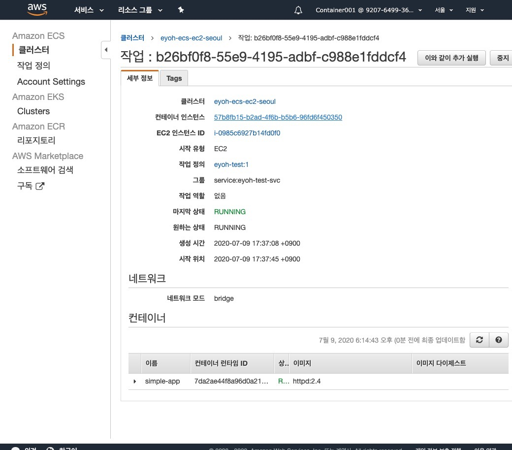Open the pin shortcuts icon in the top bar
Image resolution: width=512 pixels, height=450 pixels.
(x=181, y=10)
